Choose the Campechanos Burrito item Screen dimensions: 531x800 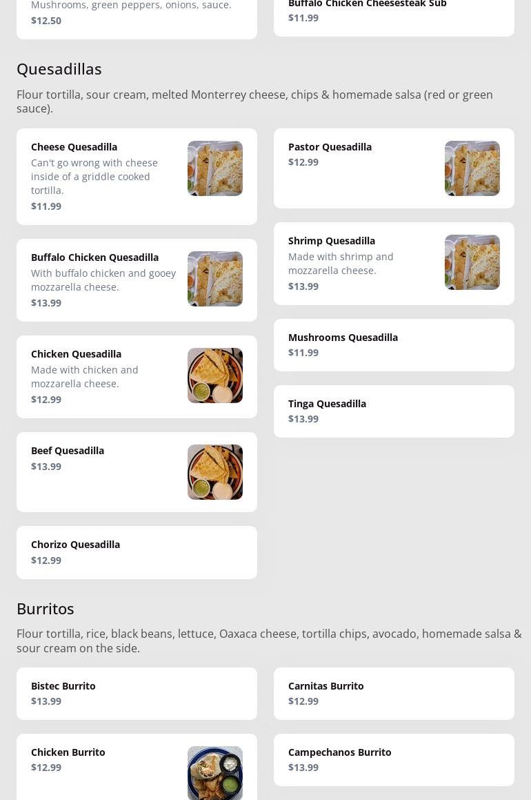394,760
